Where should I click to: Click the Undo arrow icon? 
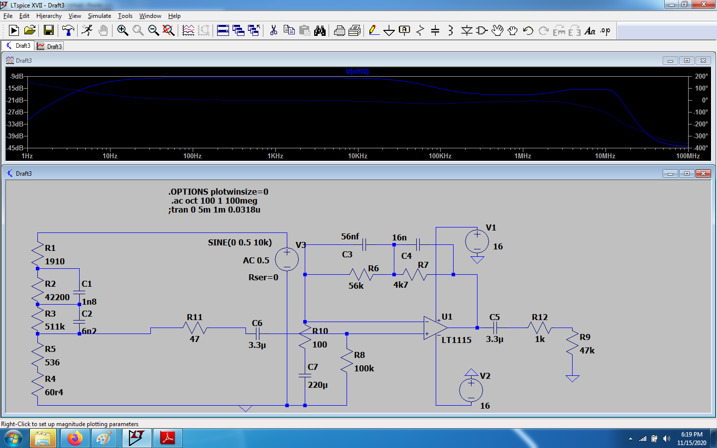point(528,31)
